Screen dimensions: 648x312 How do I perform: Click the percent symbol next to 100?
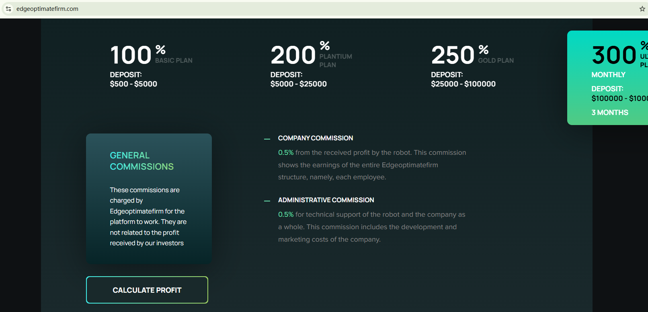click(160, 50)
